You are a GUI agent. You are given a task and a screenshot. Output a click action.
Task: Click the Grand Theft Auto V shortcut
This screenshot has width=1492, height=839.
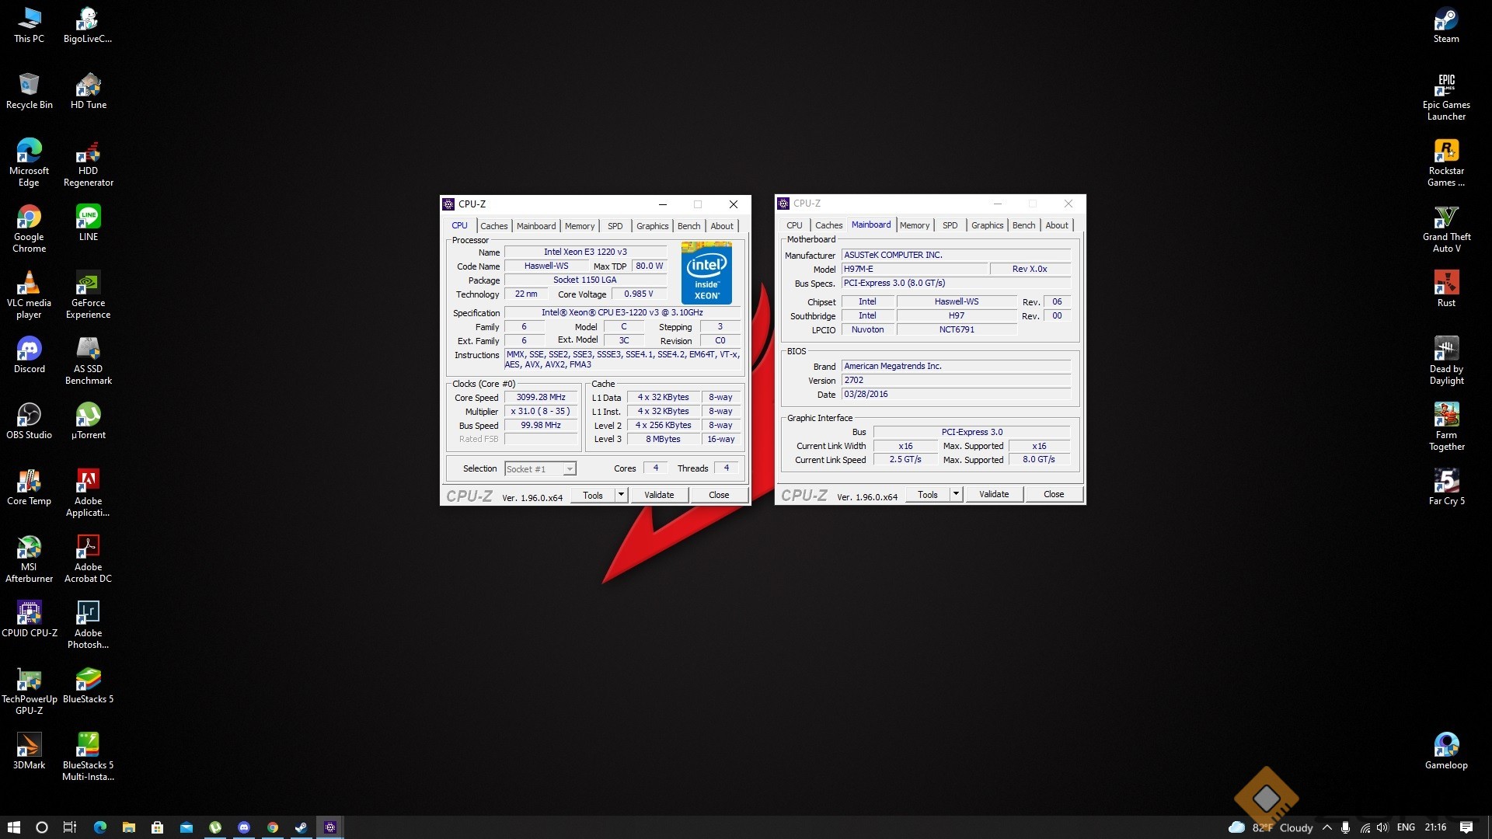(x=1446, y=218)
